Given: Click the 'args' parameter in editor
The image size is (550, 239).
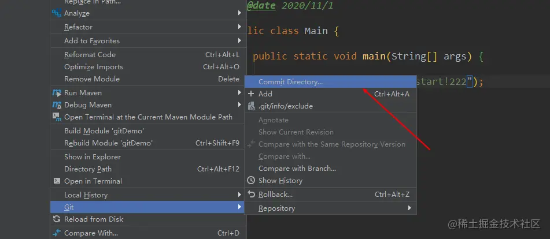Looking at the screenshot, I should click(455, 57).
